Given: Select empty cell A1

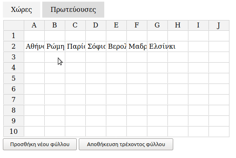Looking at the screenshot, I should pos(34,36).
